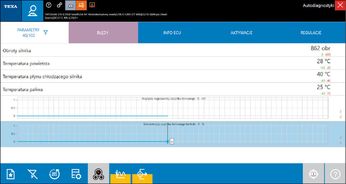This screenshot has height=184, width=346.
Task: Clear the filter using crossed funnel icon
Action: [x=32, y=174]
